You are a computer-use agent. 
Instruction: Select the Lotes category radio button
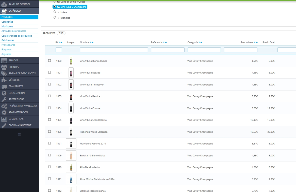[55, 12]
